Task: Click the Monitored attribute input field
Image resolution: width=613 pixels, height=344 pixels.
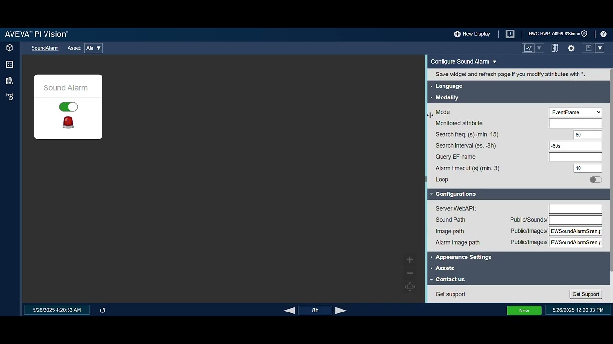Action: pos(575,123)
